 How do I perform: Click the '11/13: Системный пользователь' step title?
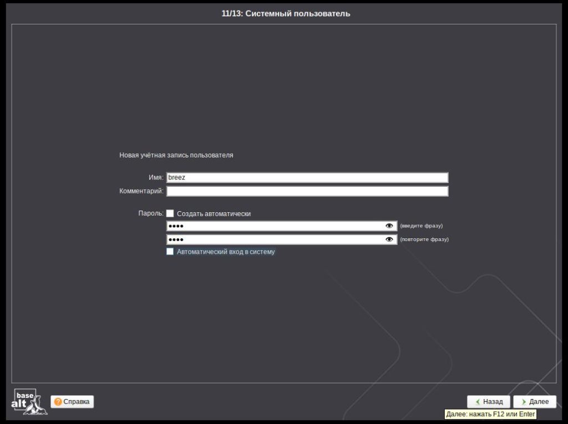[x=286, y=13]
